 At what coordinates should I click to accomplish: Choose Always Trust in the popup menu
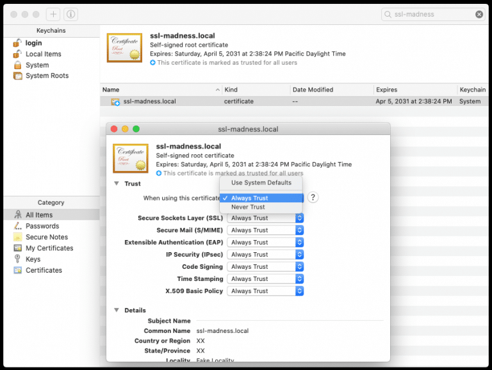[x=261, y=198]
